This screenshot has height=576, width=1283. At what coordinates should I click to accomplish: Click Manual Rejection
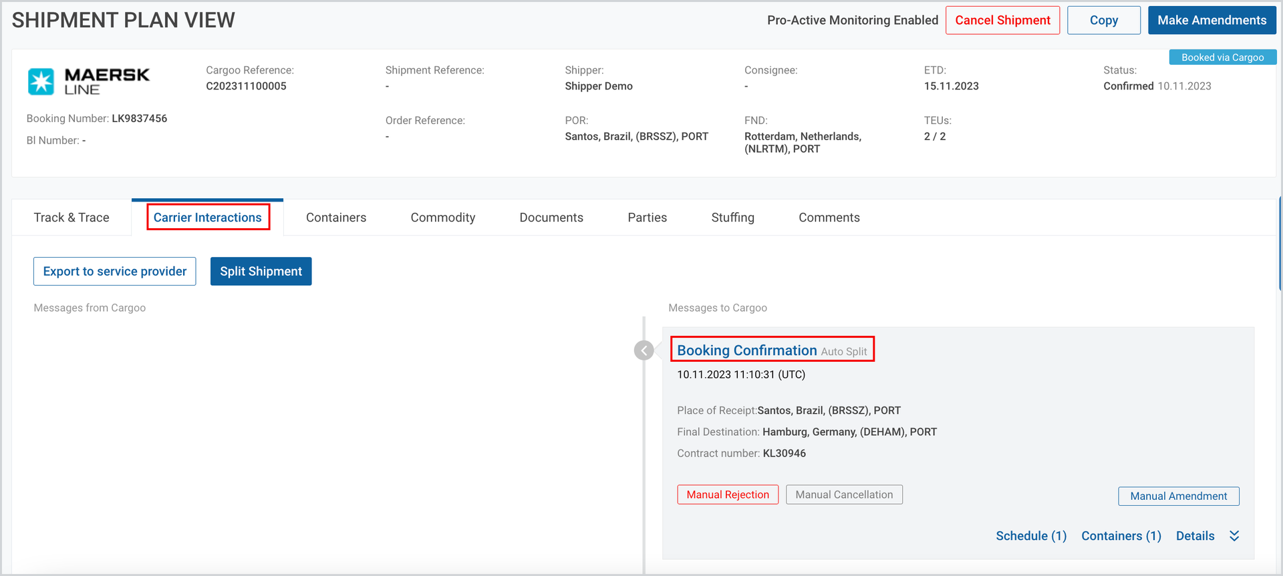(728, 495)
